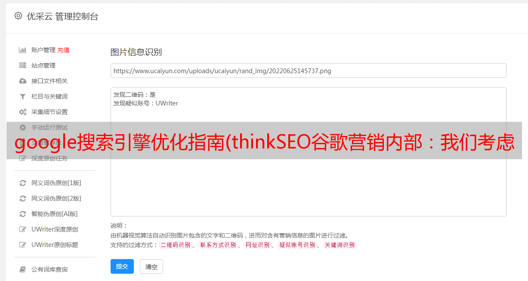Click the gear icon beside 优采云 管理控制台

[x=18, y=16]
